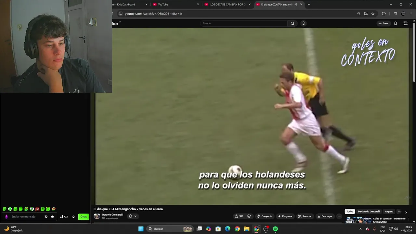Open Chrome media controls icon

pos(395,14)
